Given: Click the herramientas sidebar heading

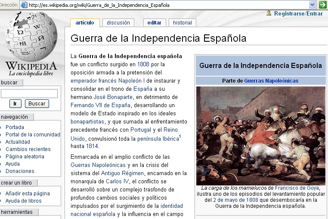Looking at the screenshot, I should pos(17,212).
